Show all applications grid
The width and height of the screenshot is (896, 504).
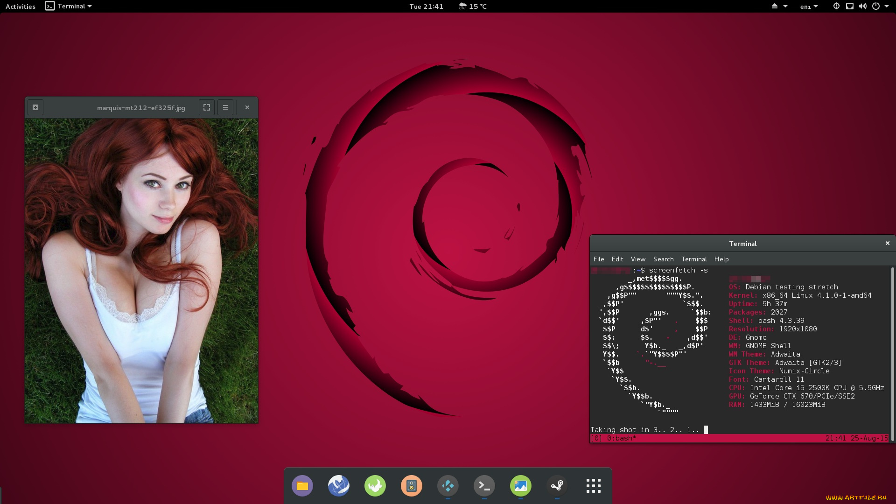point(594,486)
